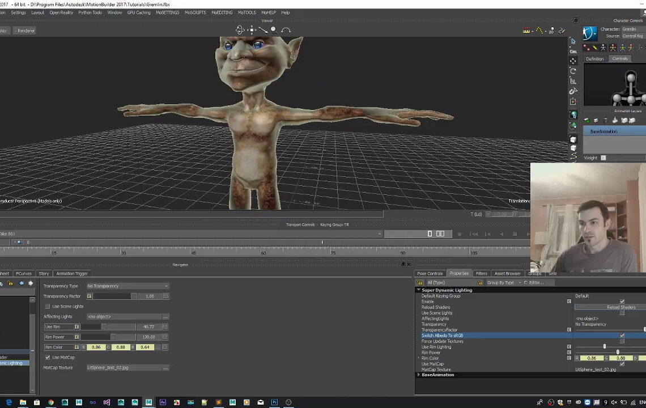Toggle the Switch Albedo To sRGB checkbox
Viewport: 646px width, 408px height.
click(x=622, y=335)
